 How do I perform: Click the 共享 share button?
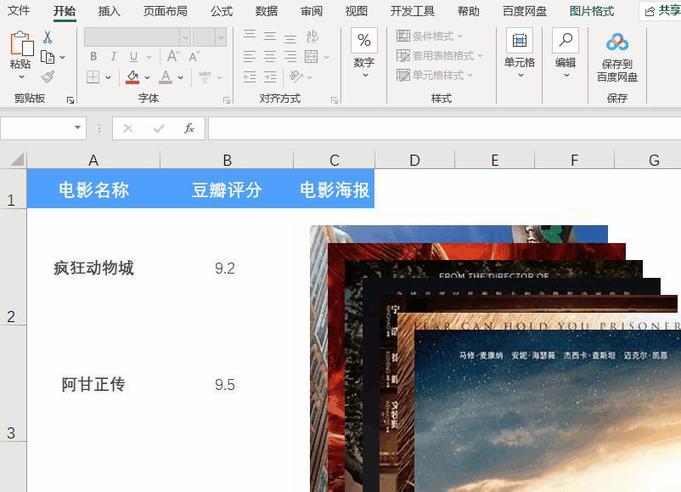(661, 11)
